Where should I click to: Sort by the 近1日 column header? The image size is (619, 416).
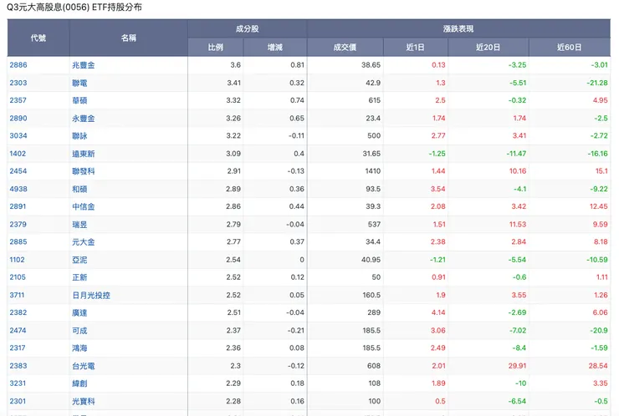(x=415, y=48)
